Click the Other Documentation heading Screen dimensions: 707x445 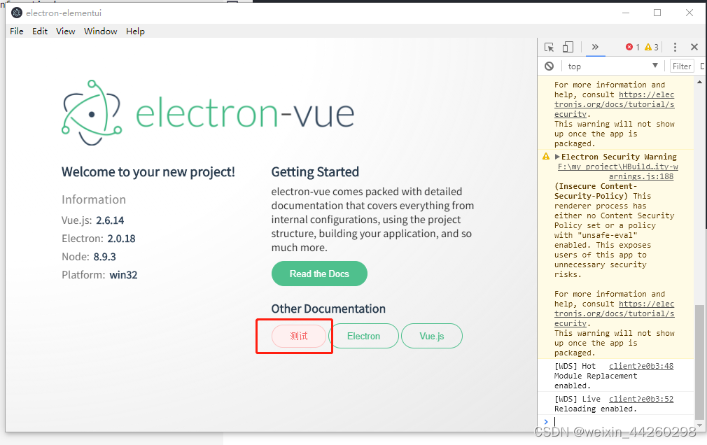click(328, 309)
